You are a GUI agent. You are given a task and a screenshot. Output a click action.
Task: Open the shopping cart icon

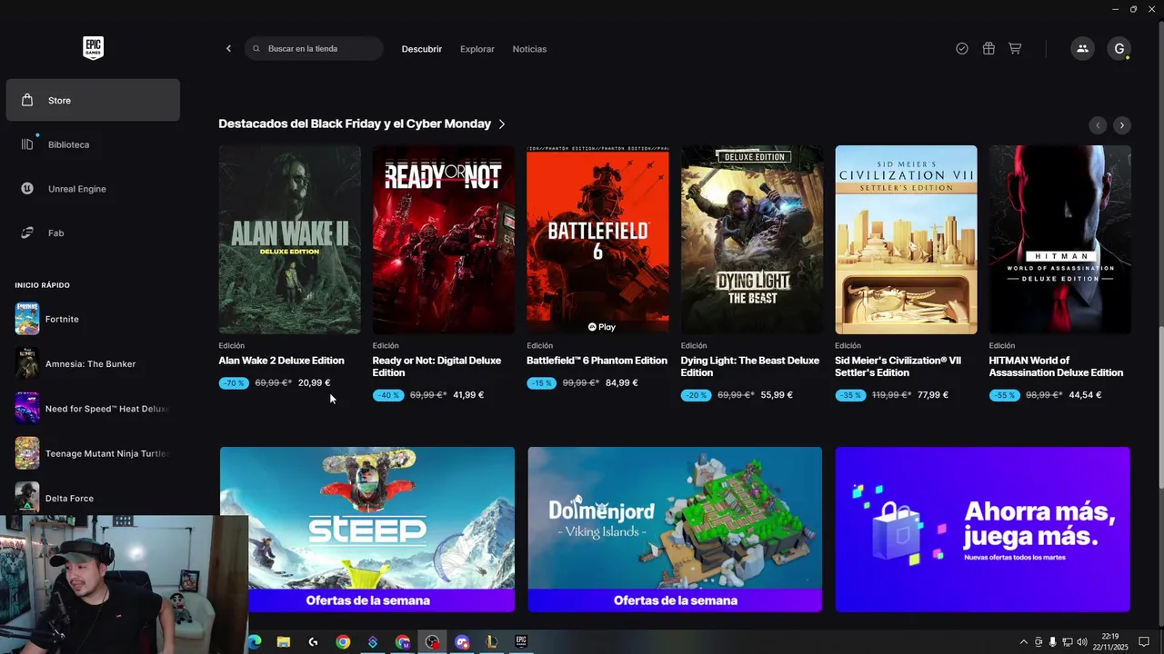(1015, 49)
